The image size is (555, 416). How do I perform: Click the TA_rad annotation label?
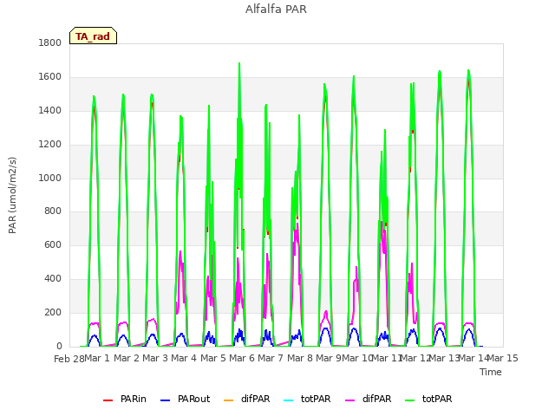coord(93,36)
